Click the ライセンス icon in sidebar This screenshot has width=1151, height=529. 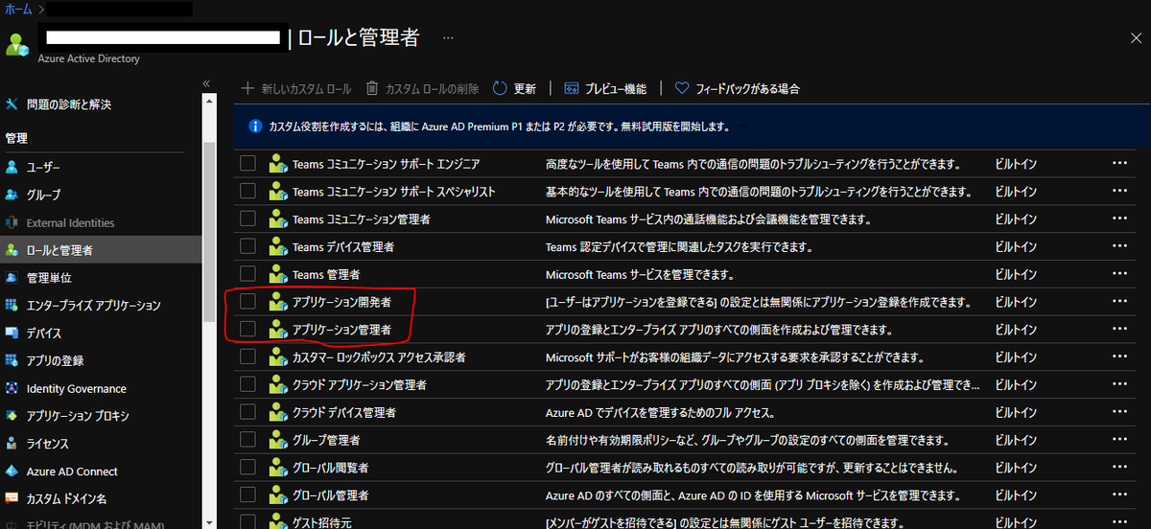click(x=12, y=444)
